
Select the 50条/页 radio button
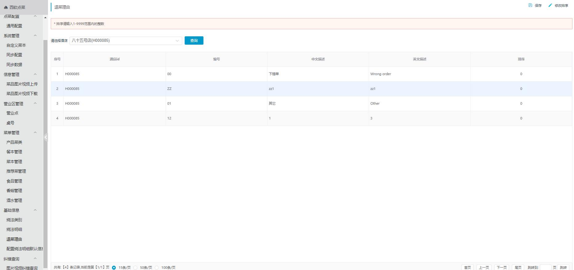(135, 268)
